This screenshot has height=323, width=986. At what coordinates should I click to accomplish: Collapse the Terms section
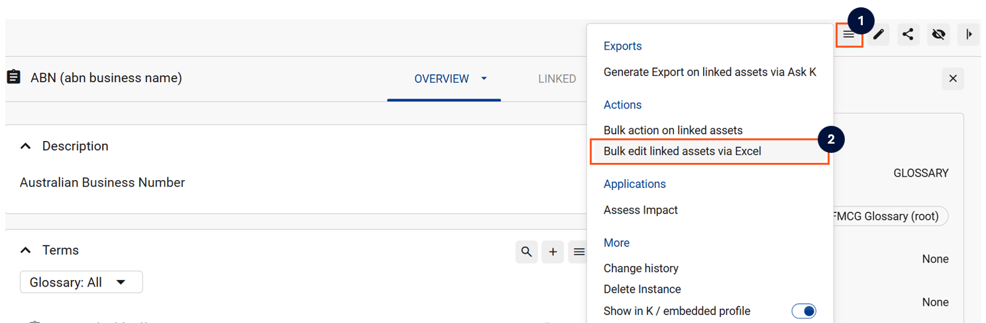[26, 250]
